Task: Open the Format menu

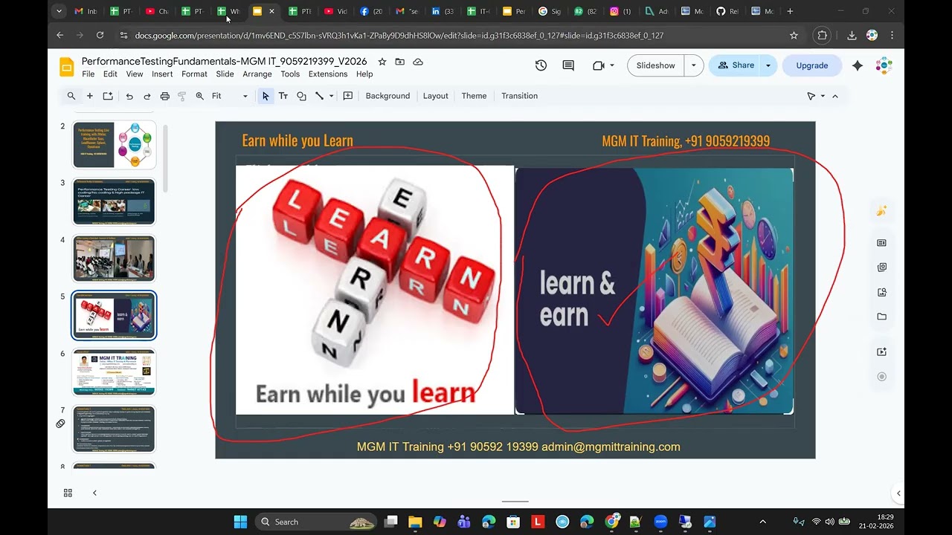Action: coord(194,74)
